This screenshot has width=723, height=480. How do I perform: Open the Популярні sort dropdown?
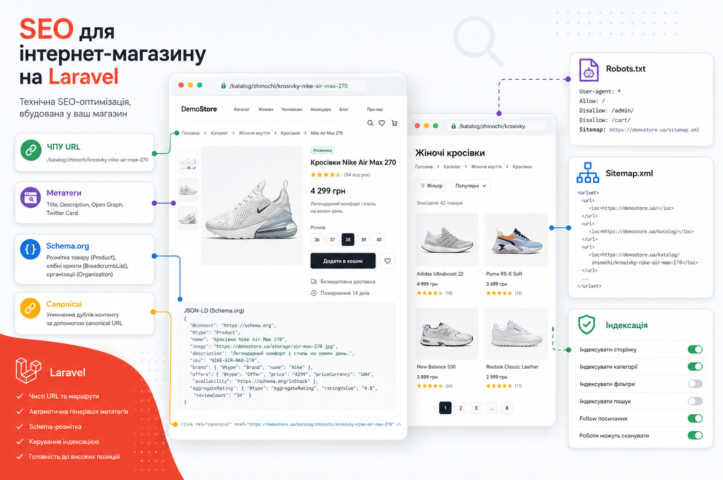[471, 186]
